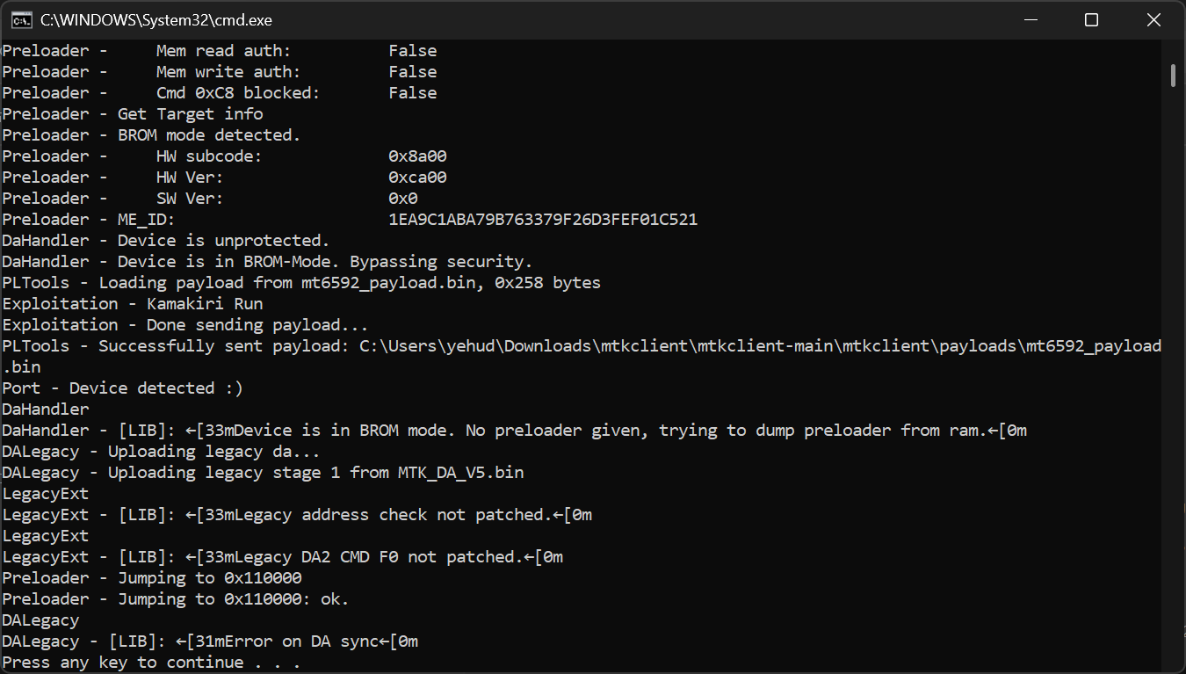Minimize the cmd.exe window
This screenshot has width=1186, height=674.
pyautogui.click(x=1029, y=19)
